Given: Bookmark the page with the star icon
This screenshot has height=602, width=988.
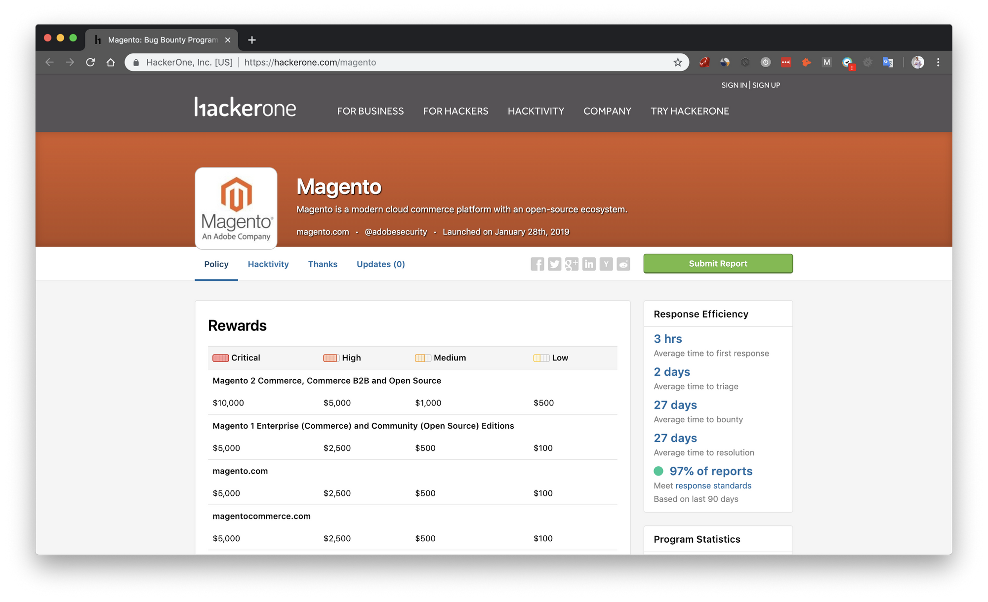Looking at the screenshot, I should pyautogui.click(x=677, y=62).
